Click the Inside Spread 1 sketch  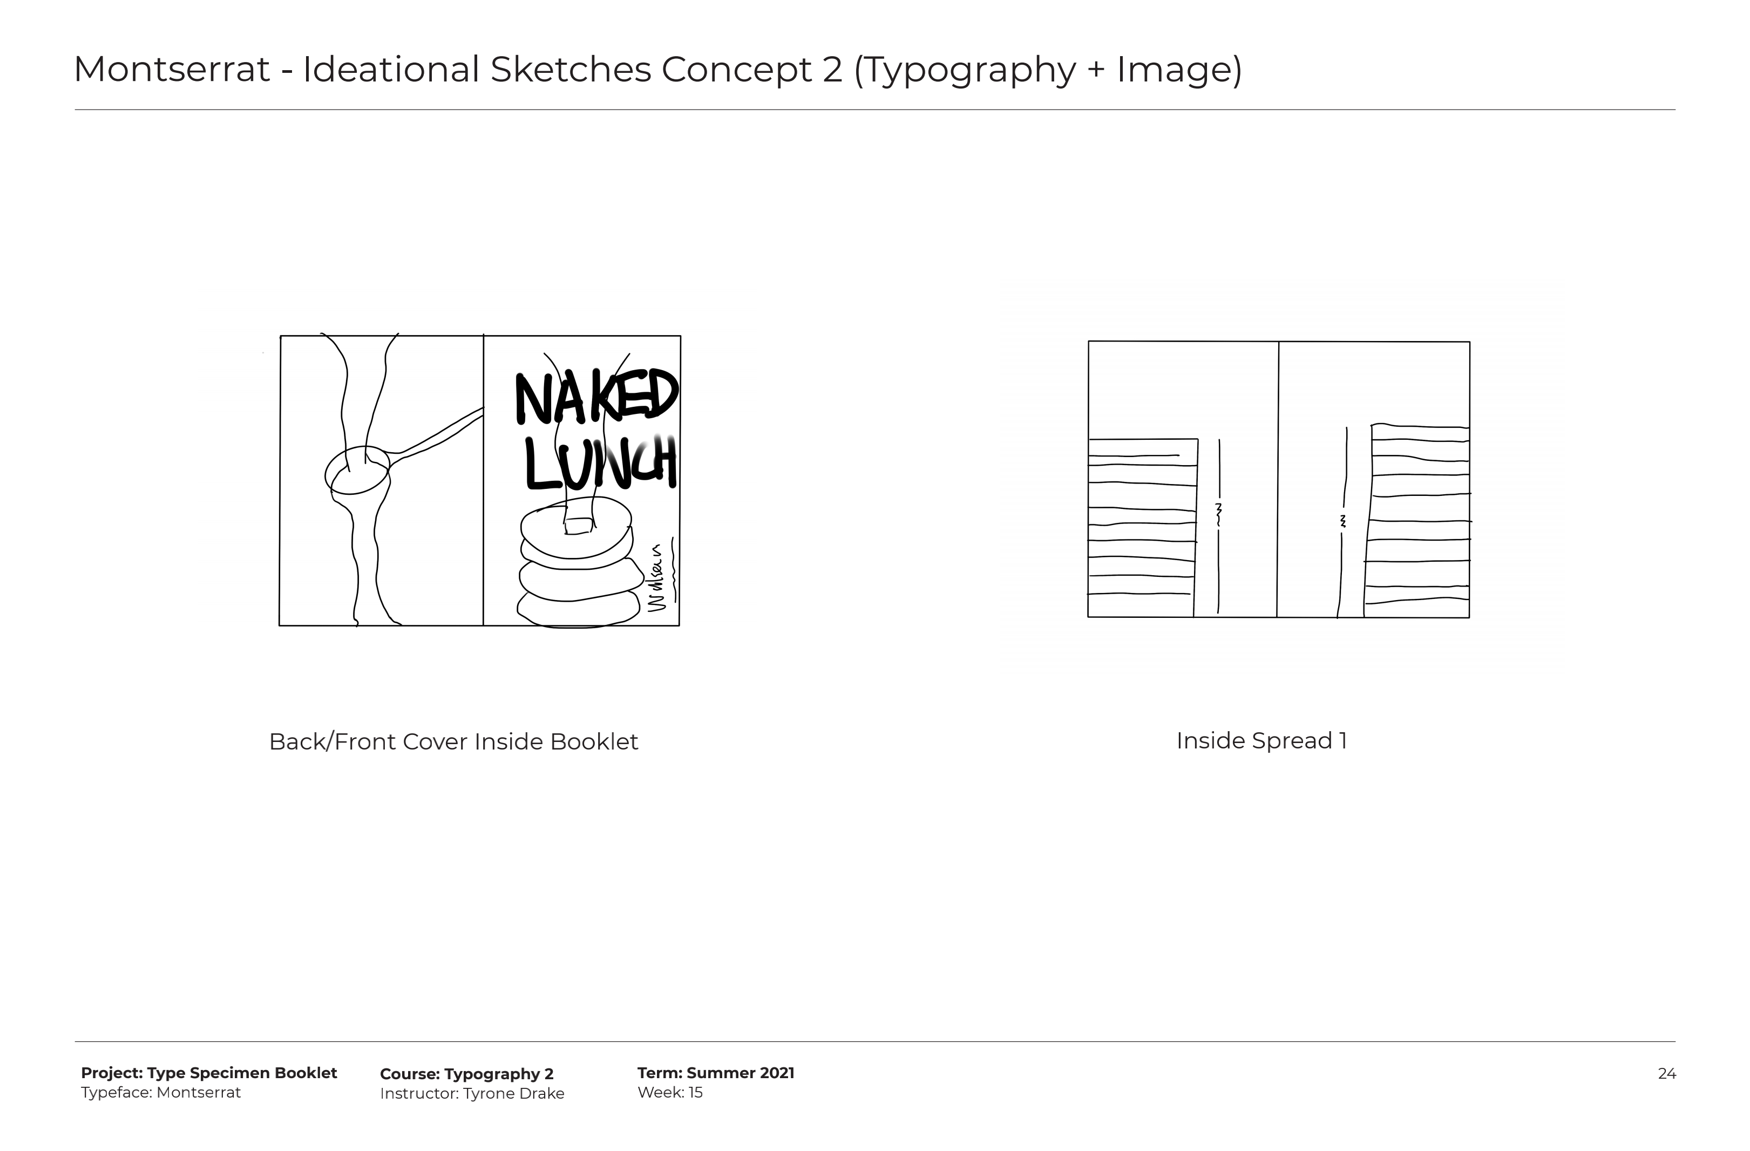[x=1278, y=479]
